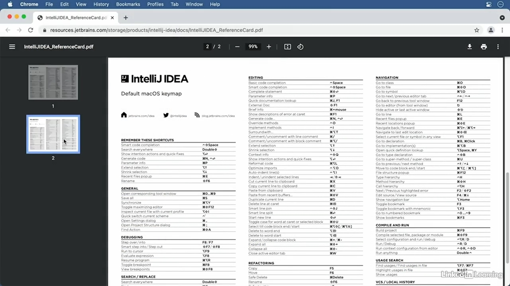Select the IntelliJIDEA_ReferenceCard browser tab
The height and width of the screenshot is (286, 510).
[76, 17]
